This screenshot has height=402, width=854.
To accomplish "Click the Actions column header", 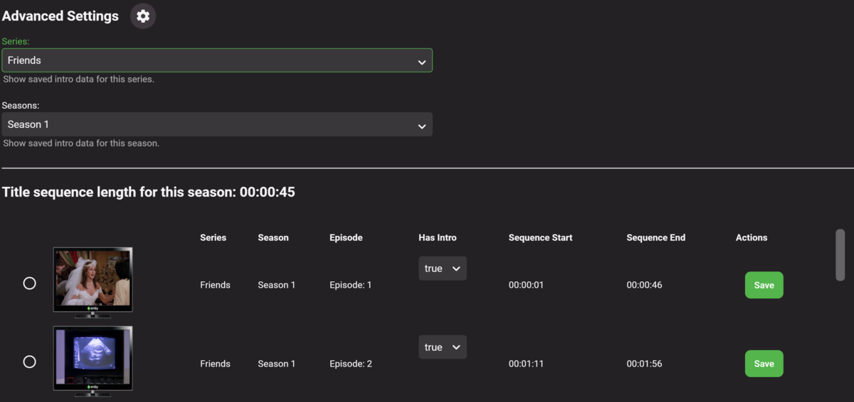I will pyautogui.click(x=752, y=238).
